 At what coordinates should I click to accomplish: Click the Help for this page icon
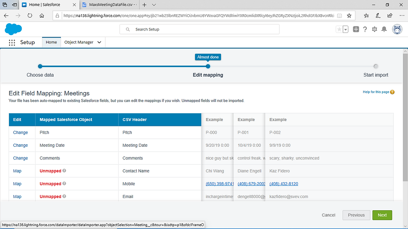pos(392,92)
